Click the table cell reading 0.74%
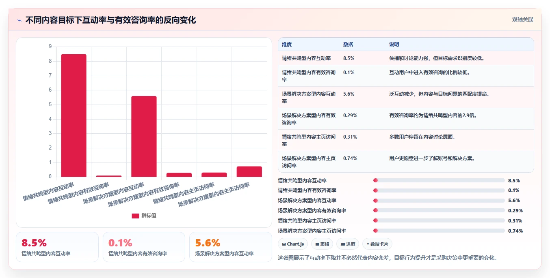 tap(350, 158)
